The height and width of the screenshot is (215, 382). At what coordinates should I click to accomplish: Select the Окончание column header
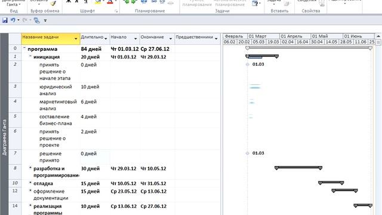157,39
